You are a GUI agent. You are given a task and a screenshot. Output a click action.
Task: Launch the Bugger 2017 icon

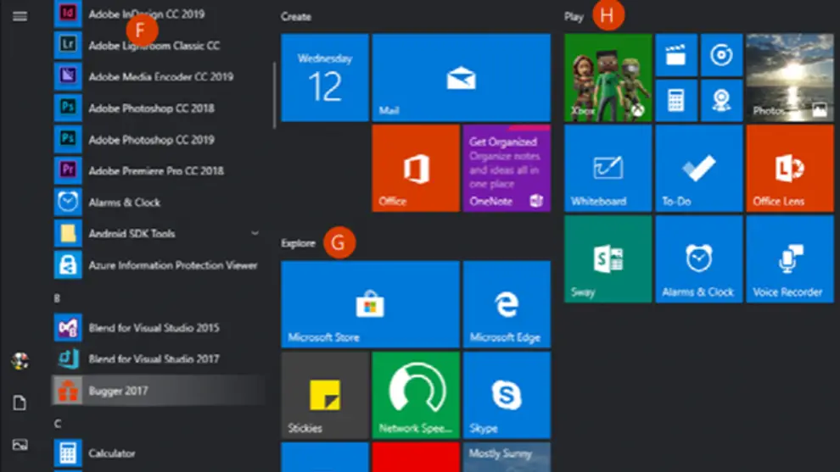(x=68, y=390)
